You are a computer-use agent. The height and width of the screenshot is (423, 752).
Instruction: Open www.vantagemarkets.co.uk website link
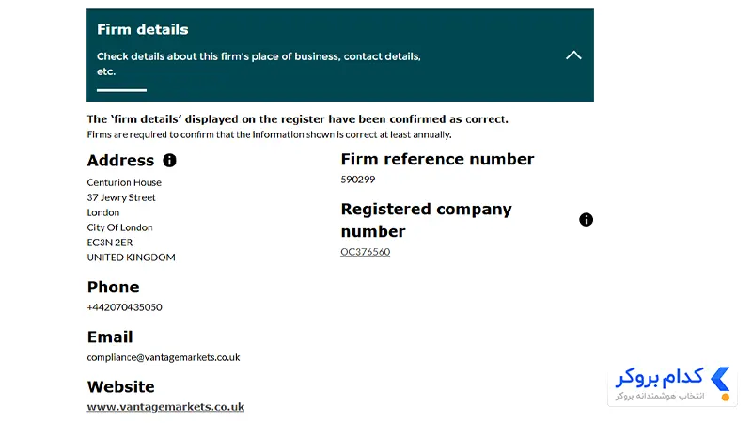coord(165,407)
